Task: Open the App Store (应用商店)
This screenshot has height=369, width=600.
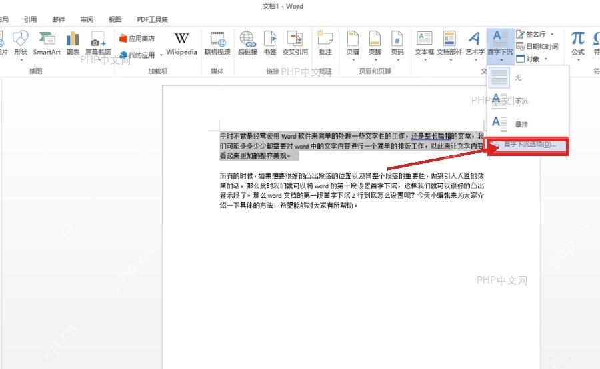Action: coord(137,39)
